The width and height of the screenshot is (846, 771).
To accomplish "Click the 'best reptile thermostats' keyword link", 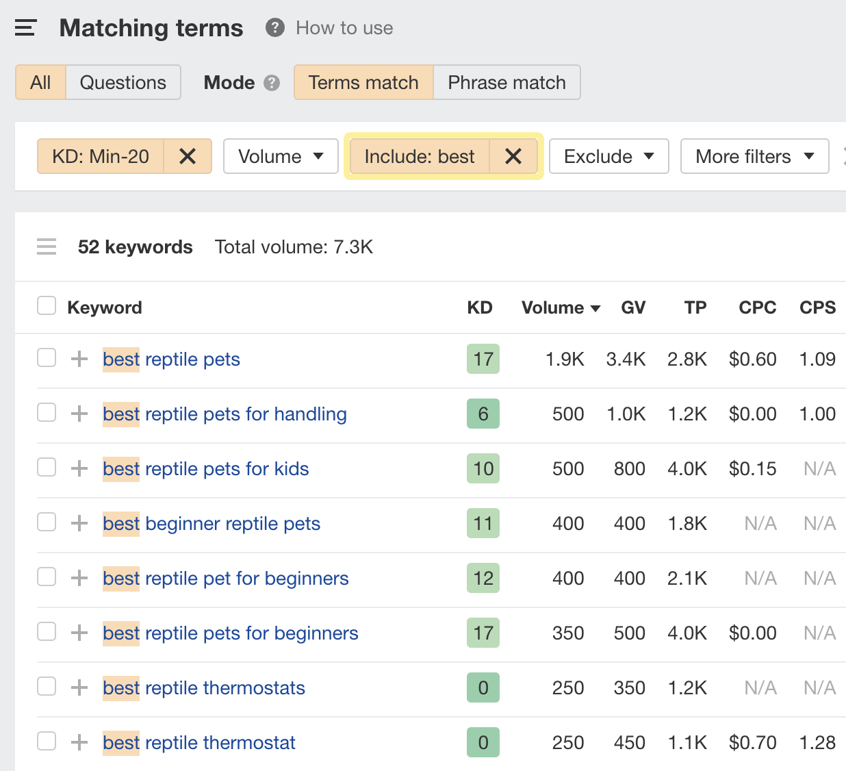I will pyautogui.click(x=203, y=687).
